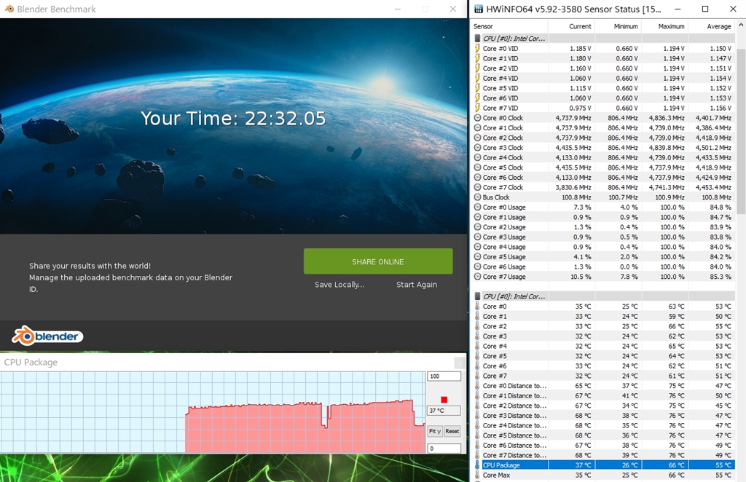Click voltage icon for Core #2 VID
746x482 pixels.
(477, 68)
